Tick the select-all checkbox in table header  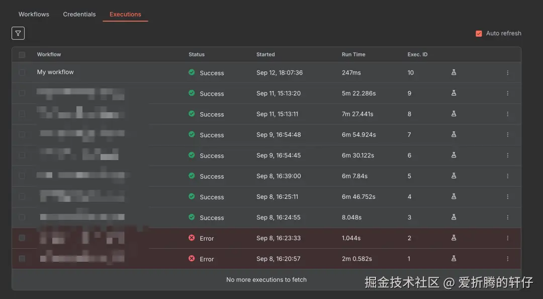pos(22,54)
